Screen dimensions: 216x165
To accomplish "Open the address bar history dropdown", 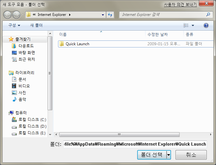I will (x=103, y=15).
